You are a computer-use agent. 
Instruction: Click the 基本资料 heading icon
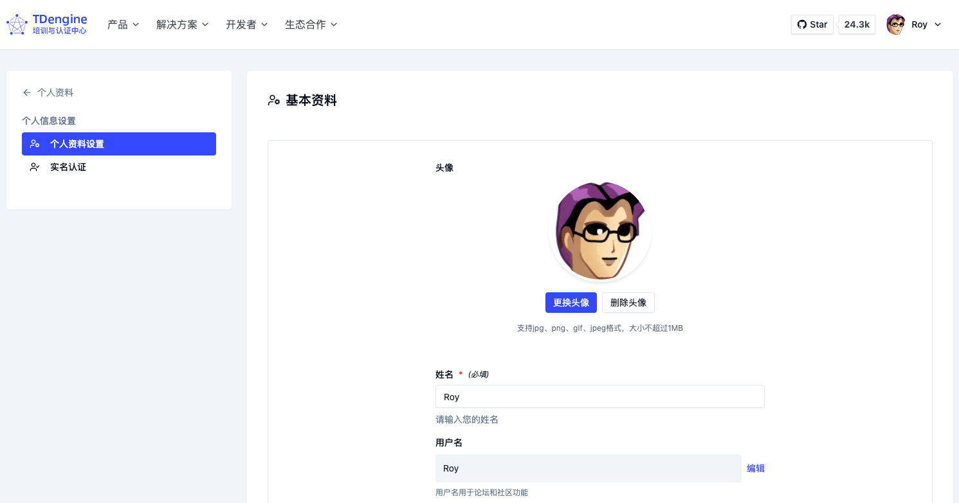[274, 100]
